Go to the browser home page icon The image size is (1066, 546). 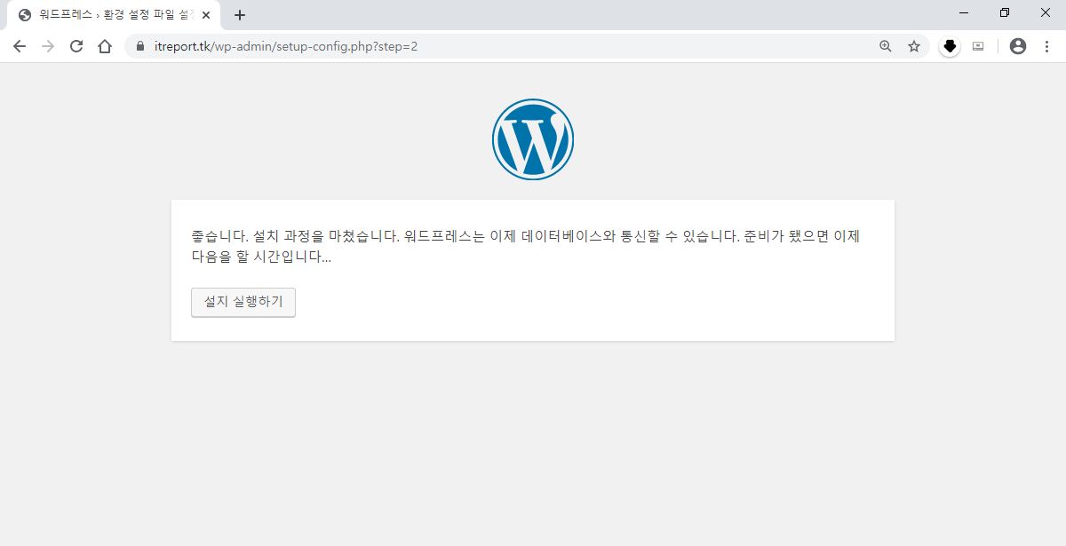(x=105, y=46)
